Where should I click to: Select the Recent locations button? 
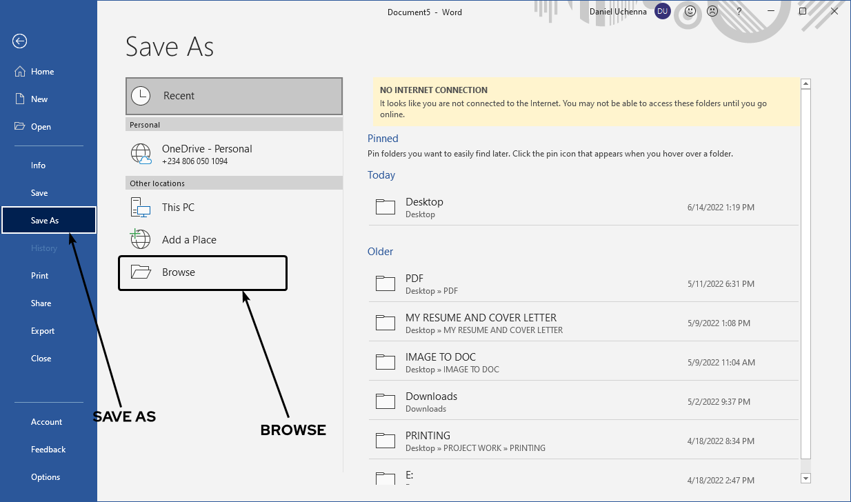pyautogui.click(x=234, y=96)
